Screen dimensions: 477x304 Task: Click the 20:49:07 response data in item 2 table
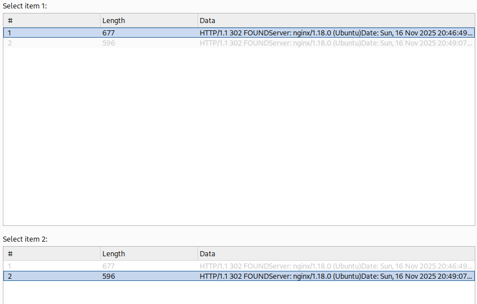336,276
